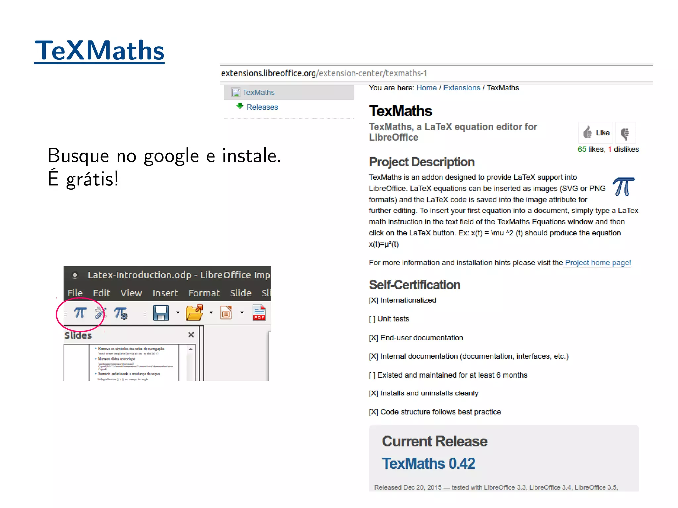The width and height of the screenshot is (678, 508).
Task: Expand the Open folder dropdown arrow
Action: point(211,312)
